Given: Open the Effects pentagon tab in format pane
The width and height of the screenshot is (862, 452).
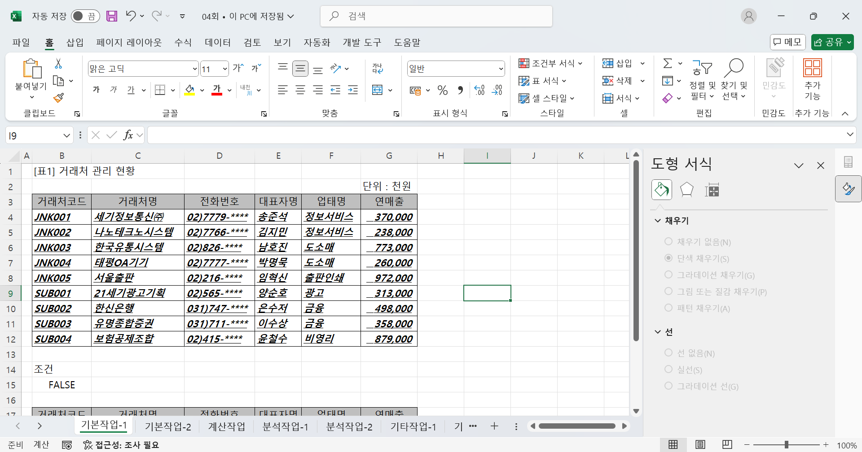Looking at the screenshot, I should coord(686,190).
